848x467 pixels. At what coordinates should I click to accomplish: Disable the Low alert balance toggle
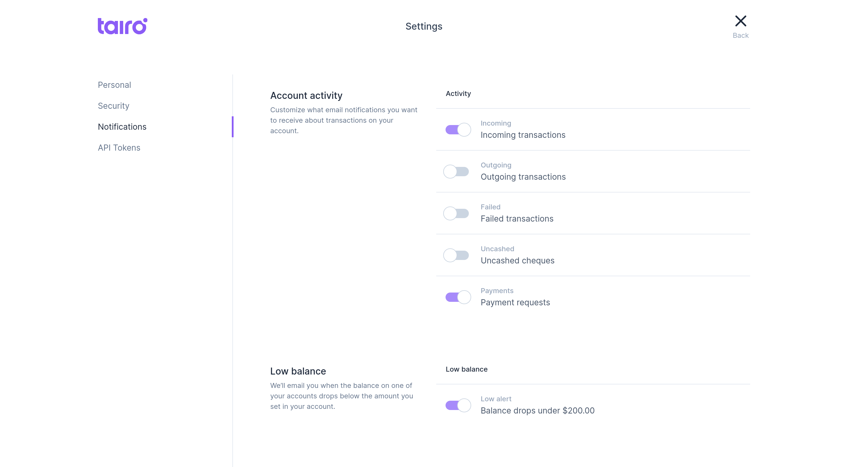click(457, 405)
